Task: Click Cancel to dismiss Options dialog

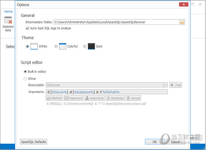Action: 175,142
